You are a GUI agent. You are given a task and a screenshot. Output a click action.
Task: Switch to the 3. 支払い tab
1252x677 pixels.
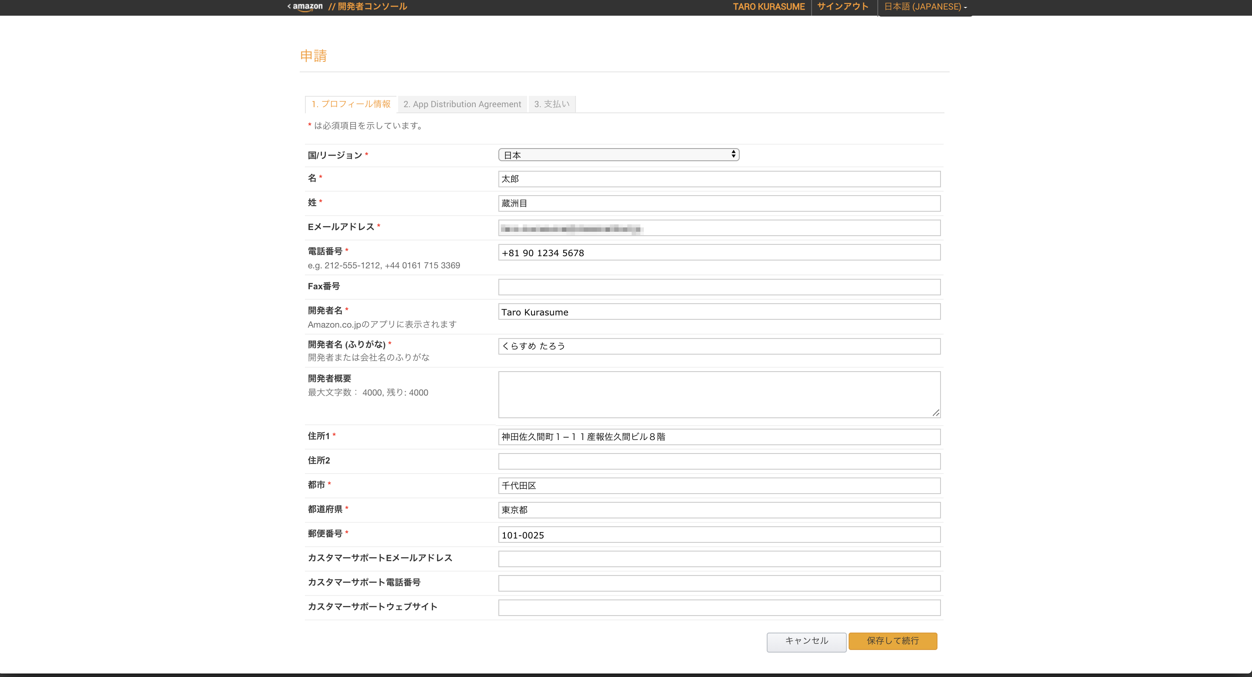[552, 104]
